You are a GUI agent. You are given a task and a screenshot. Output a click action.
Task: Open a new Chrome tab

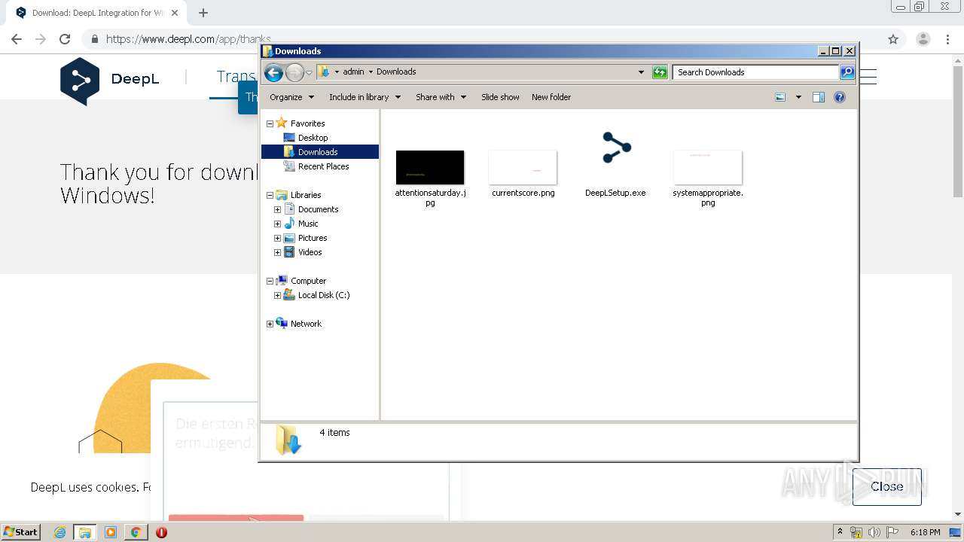203,13
